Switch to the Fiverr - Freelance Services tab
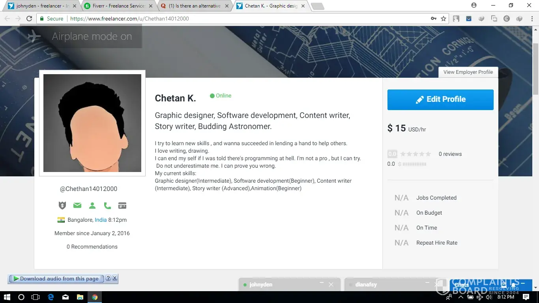 (x=119, y=6)
